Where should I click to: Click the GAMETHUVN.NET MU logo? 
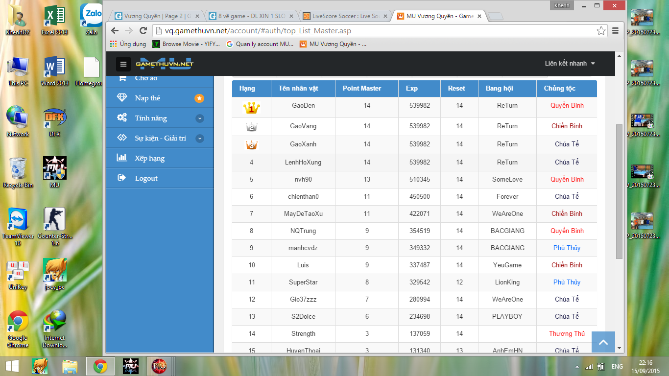click(x=164, y=64)
